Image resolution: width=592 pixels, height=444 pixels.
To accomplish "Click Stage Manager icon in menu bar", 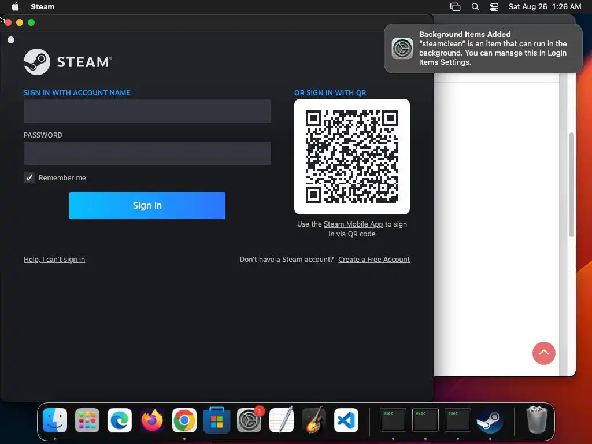I will [456, 7].
